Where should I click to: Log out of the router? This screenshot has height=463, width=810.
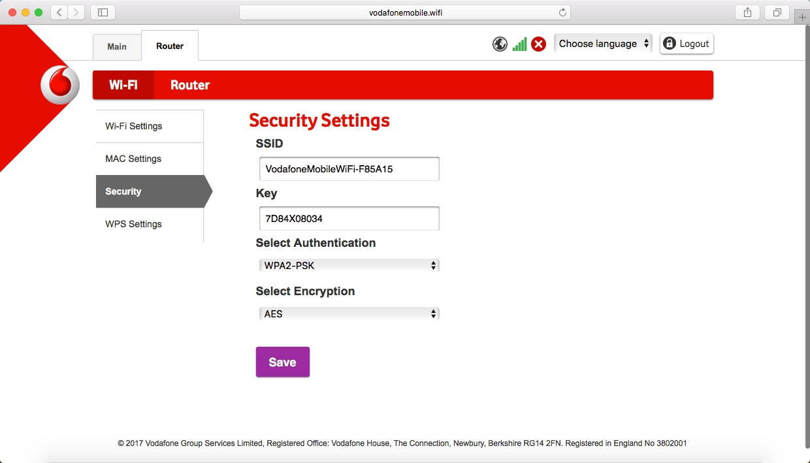pyautogui.click(x=686, y=44)
